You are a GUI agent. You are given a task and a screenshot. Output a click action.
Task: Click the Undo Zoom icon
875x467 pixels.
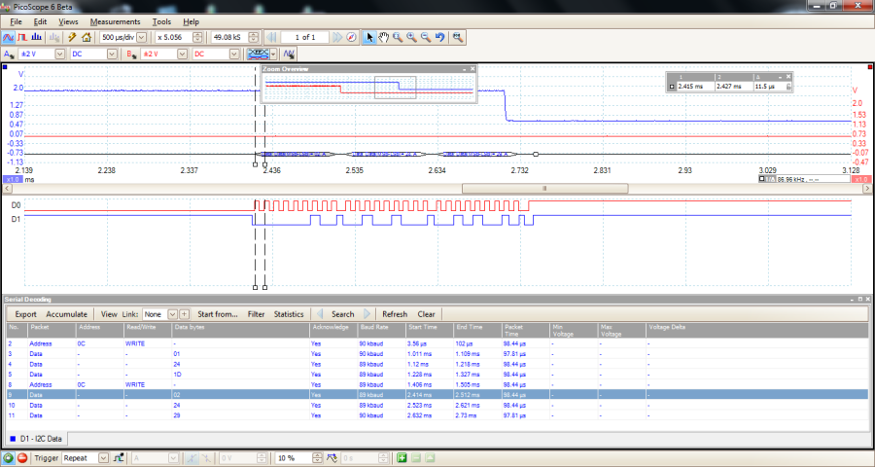439,37
